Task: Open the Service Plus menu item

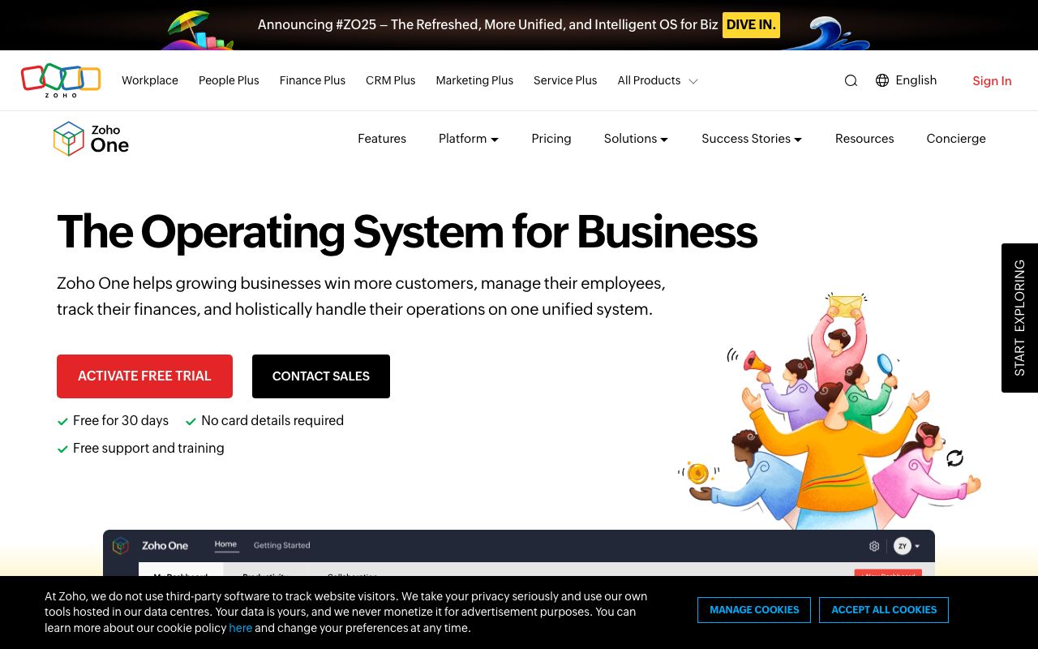Action: click(x=565, y=80)
